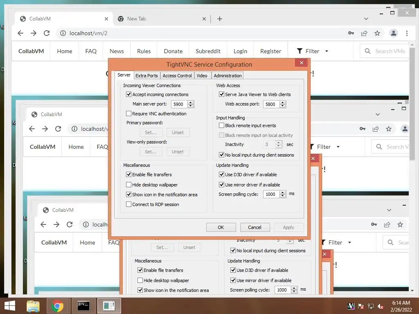
Task: Toggle Accept incoming connections checkbox
Action: point(128,94)
